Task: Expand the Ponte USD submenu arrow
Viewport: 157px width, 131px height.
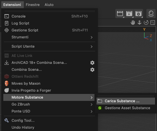Action: coord(92,111)
